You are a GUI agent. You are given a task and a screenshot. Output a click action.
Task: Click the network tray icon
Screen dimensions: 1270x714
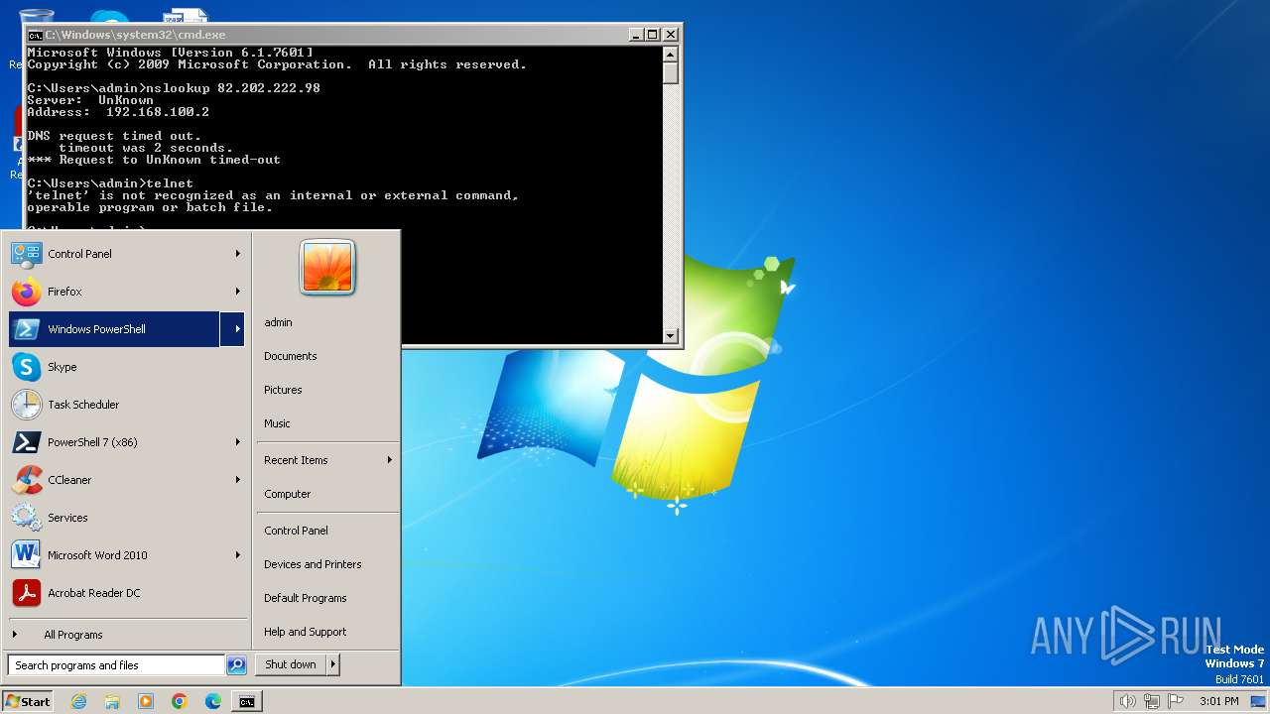(x=1152, y=701)
